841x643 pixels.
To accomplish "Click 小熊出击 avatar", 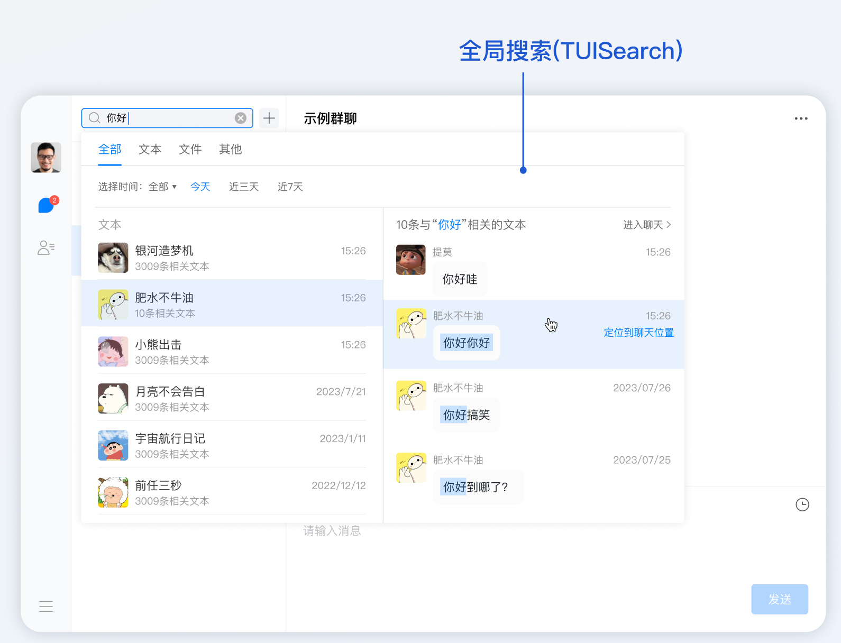I will tap(113, 351).
